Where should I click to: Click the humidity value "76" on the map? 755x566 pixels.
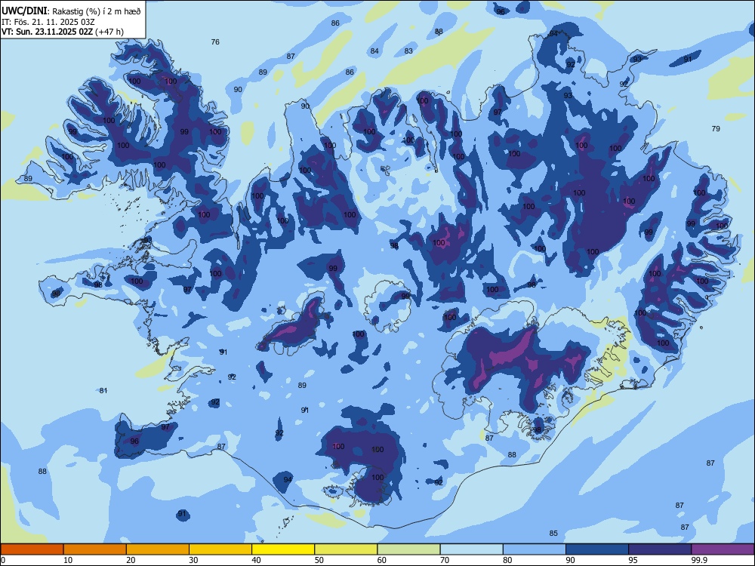click(x=215, y=42)
